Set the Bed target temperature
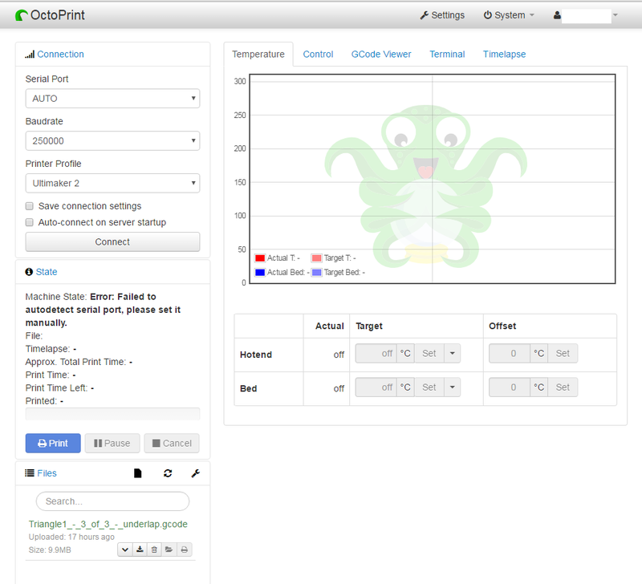 (429, 387)
